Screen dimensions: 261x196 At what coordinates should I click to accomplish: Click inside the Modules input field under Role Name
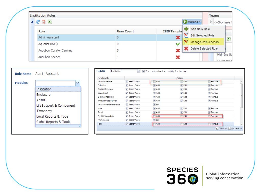[55, 83]
